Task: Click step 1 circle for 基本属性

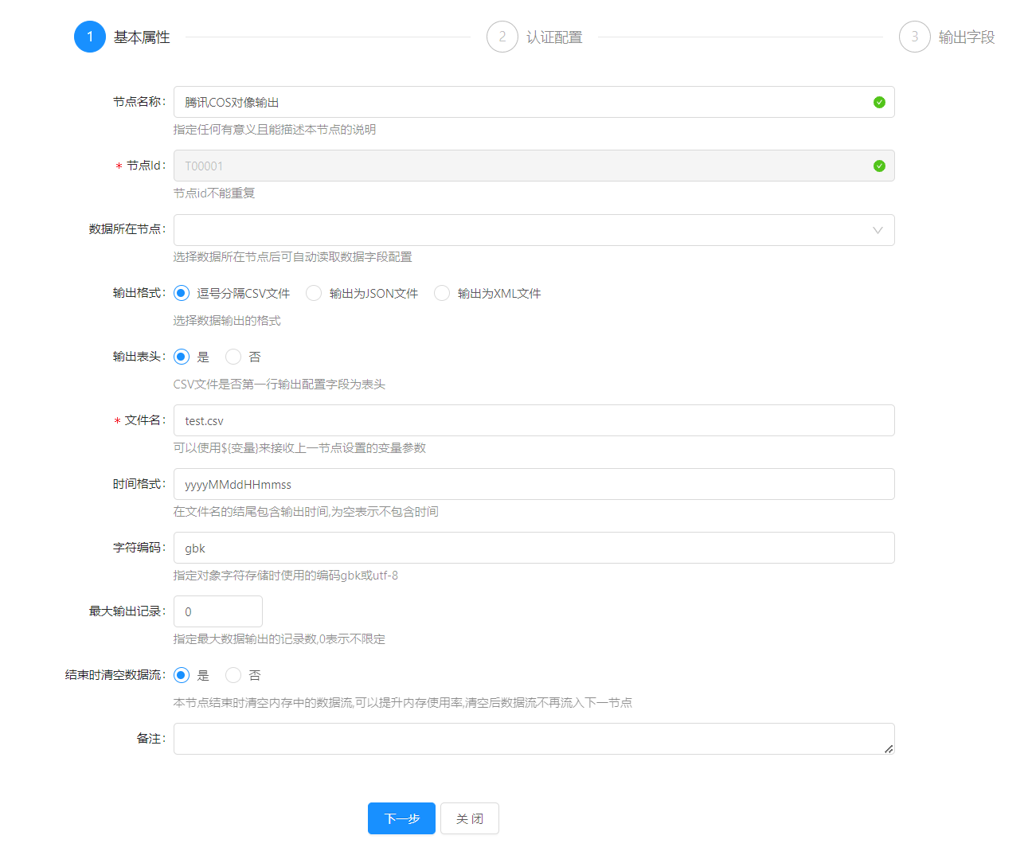Action: click(90, 37)
